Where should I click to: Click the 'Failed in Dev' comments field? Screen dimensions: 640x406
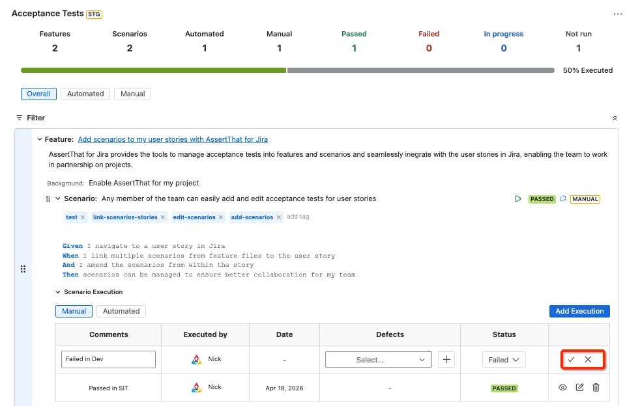(109, 360)
